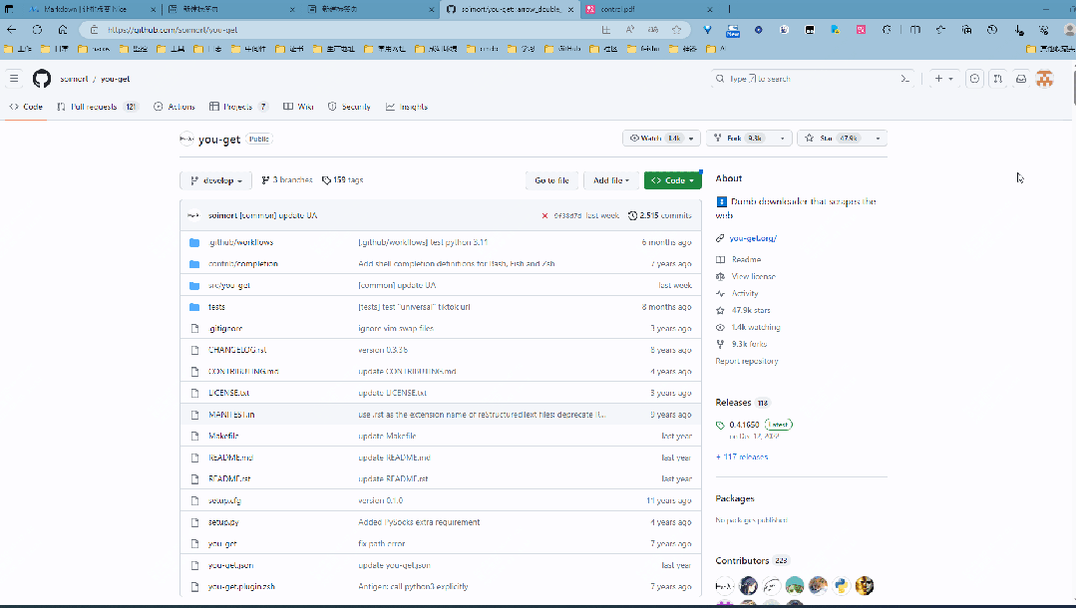Click the tags icon next to 159 tags
This screenshot has width=1076, height=608.
point(327,180)
